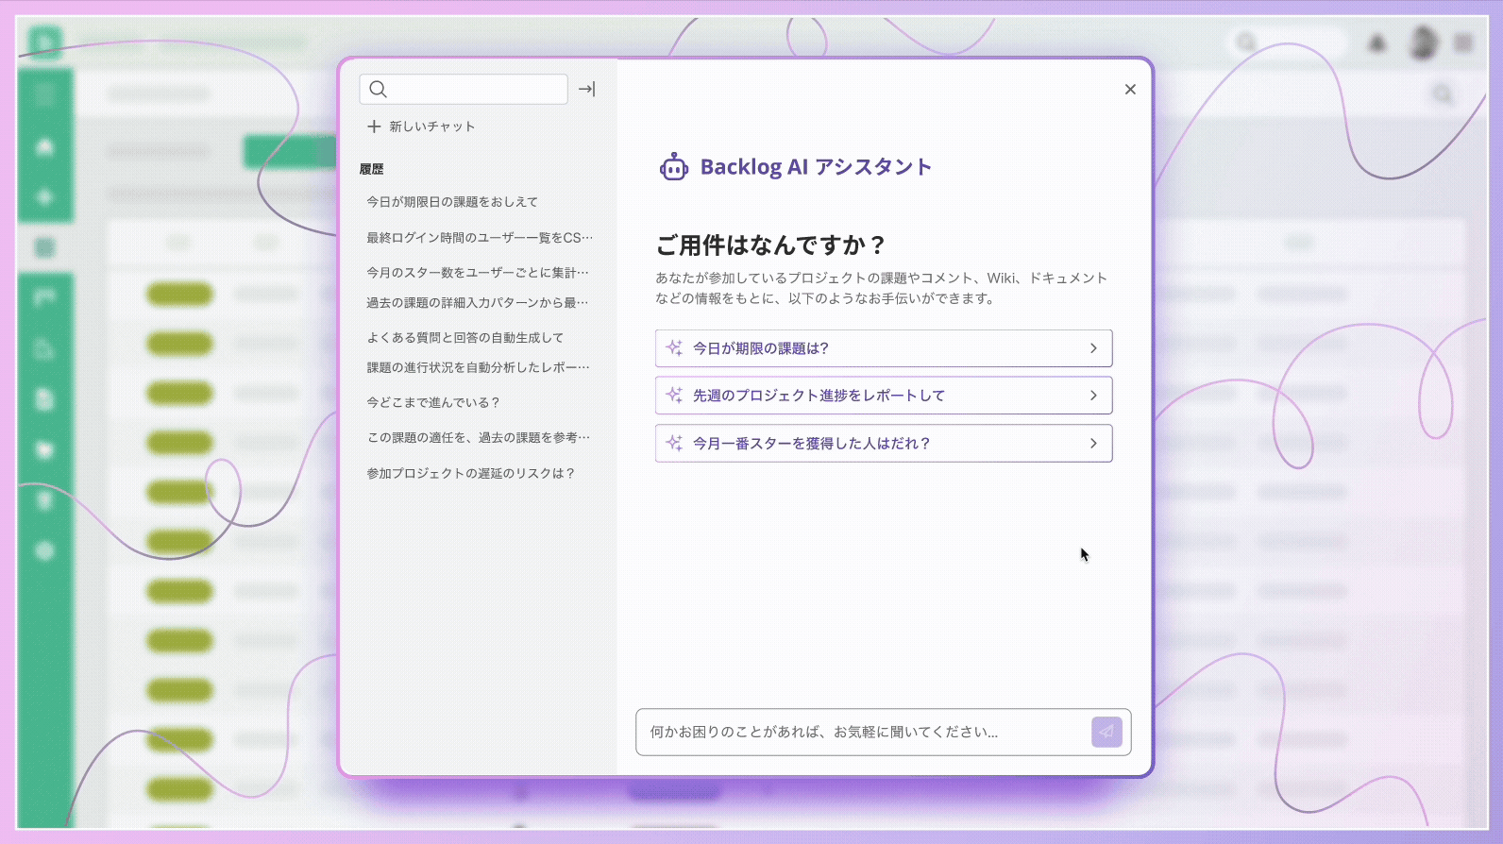Collapse the chat history sidebar
The height and width of the screenshot is (844, 1503).
pos(587,90)
